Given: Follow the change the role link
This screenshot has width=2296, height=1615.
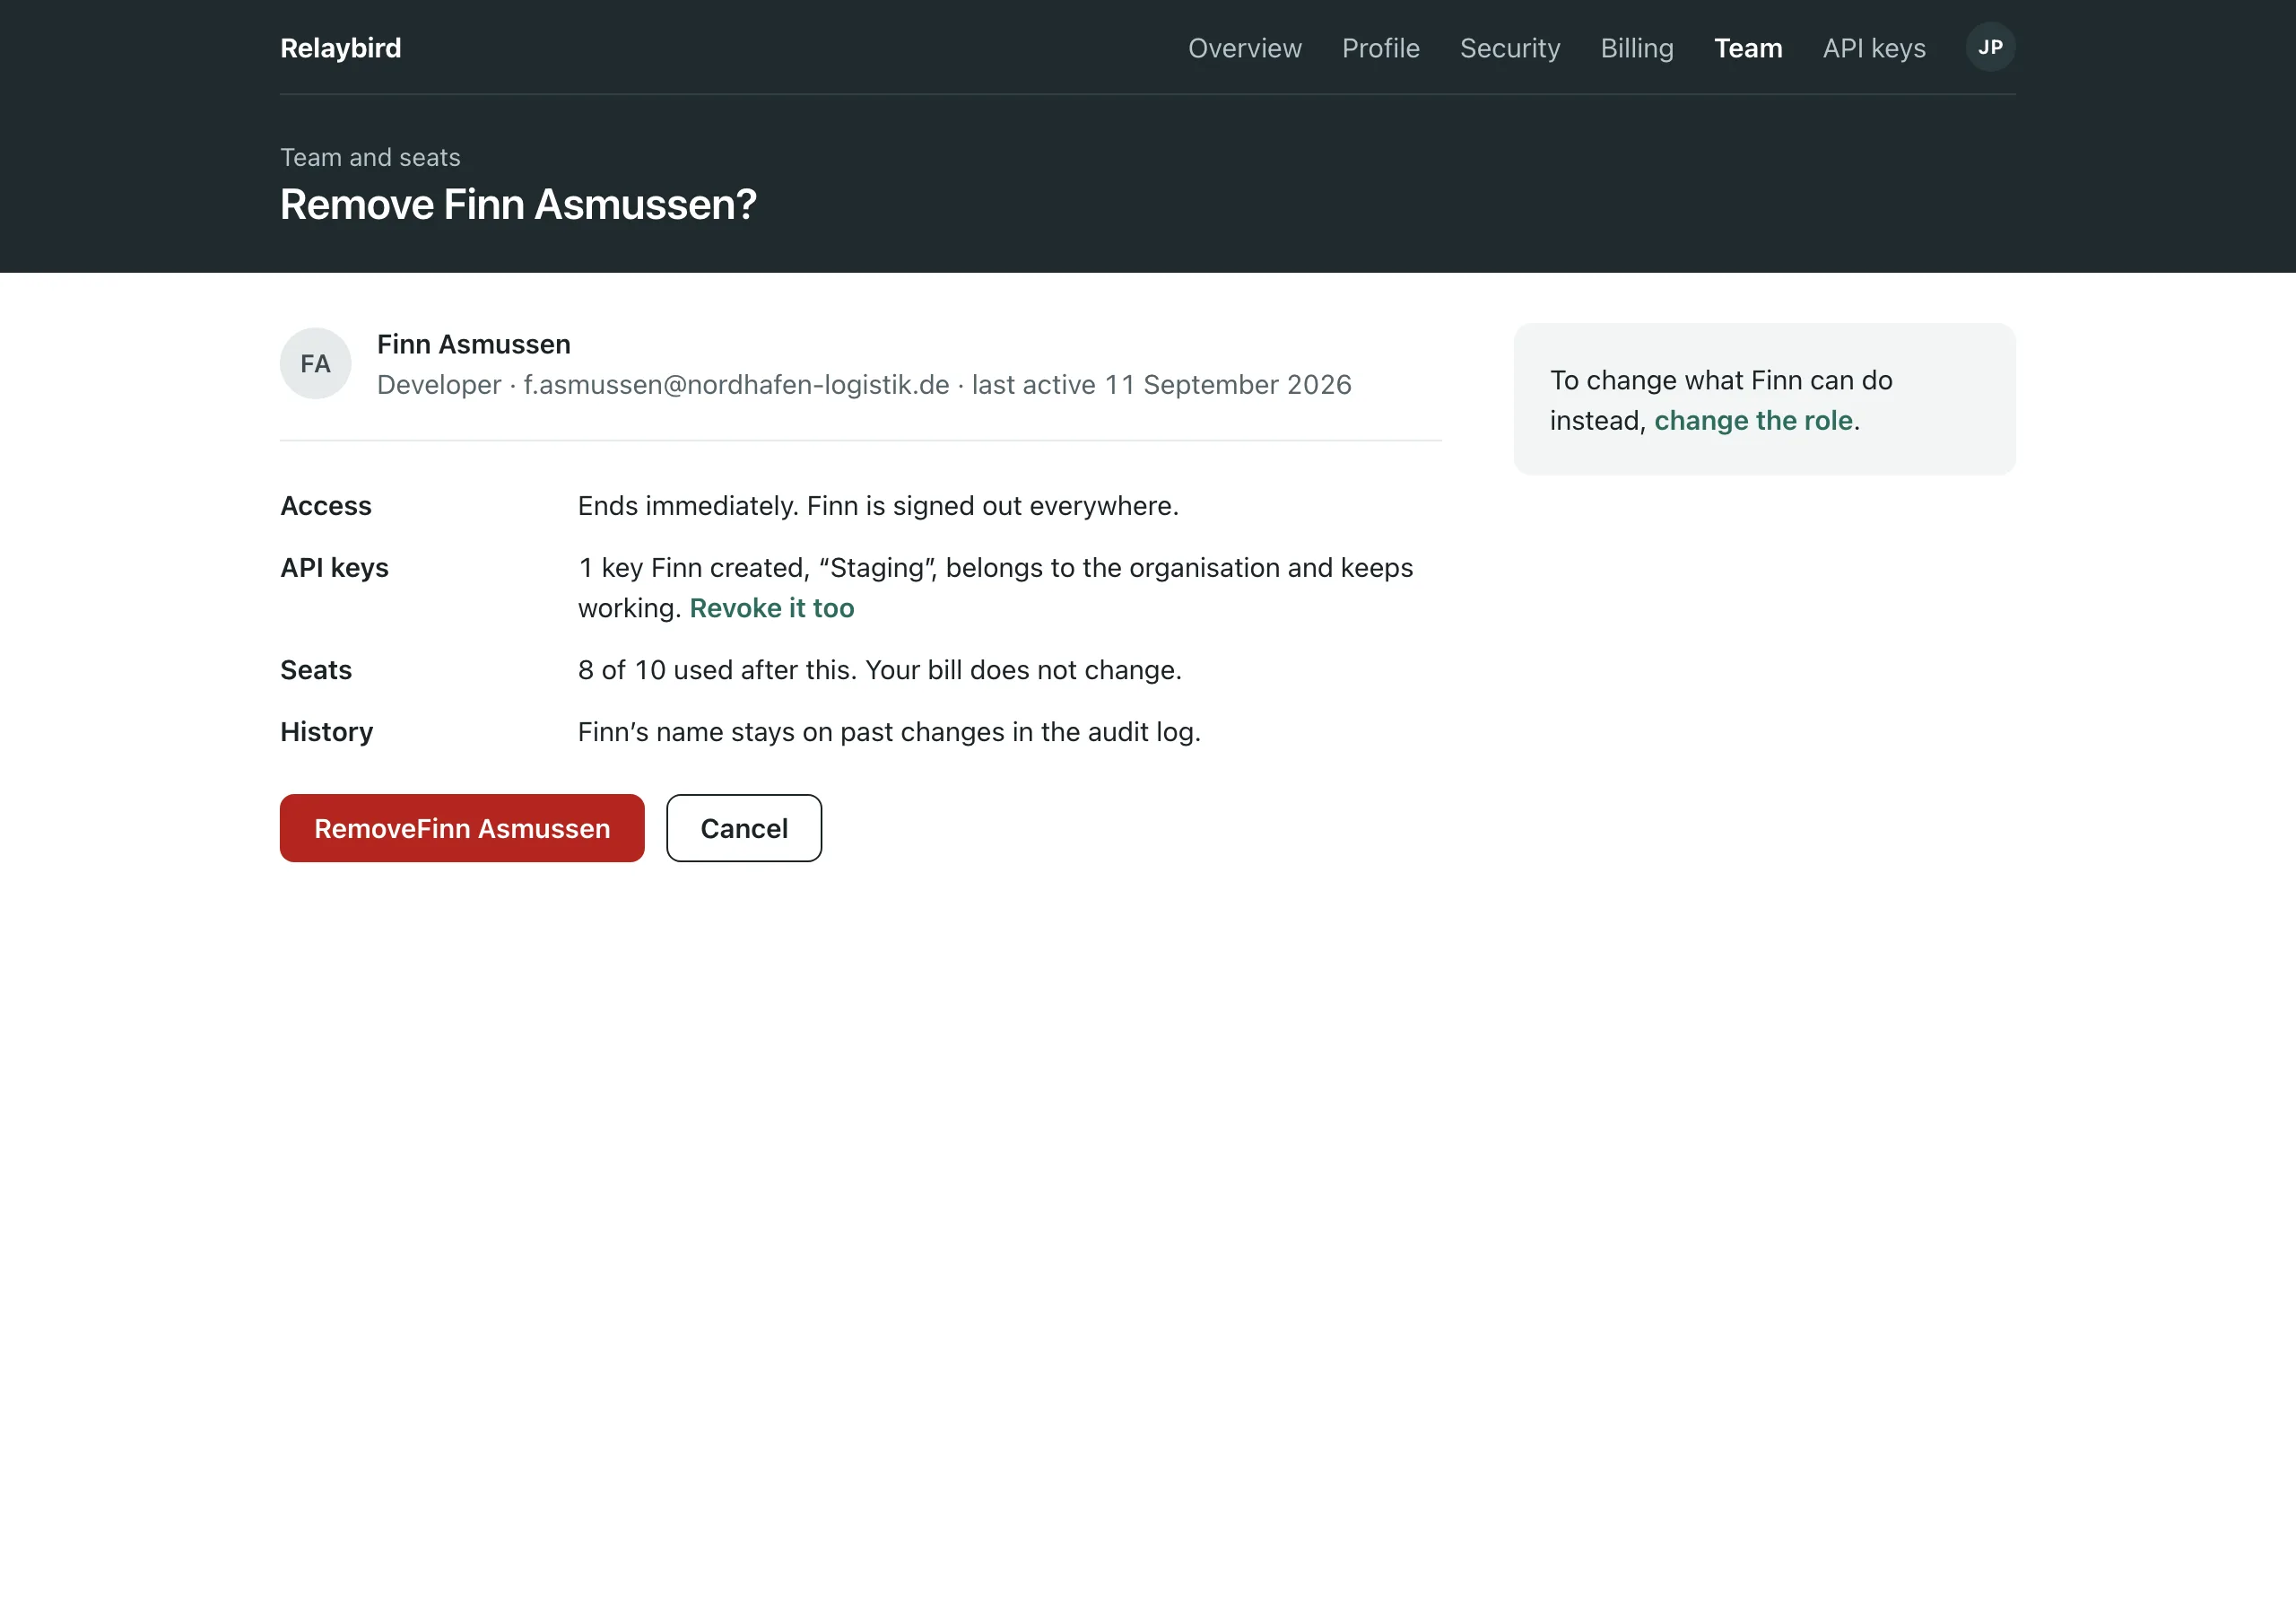Looking at the screenshot, I should pyautogui.click(x=1753, y=420).
